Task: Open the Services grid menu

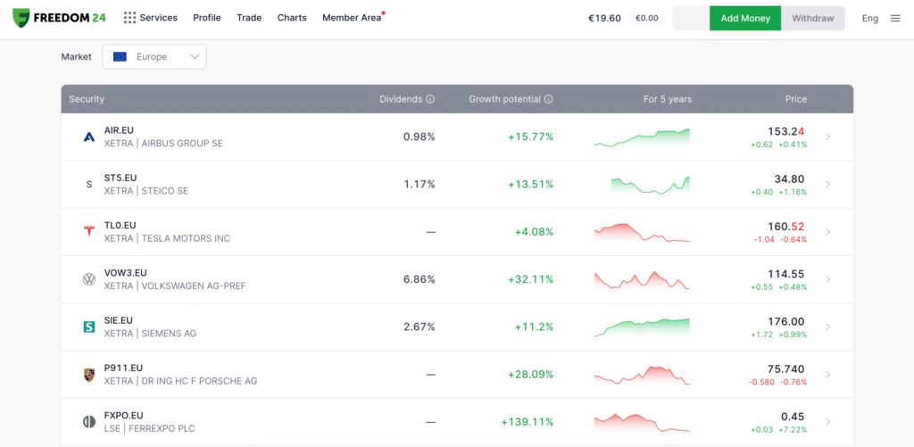Action: coord(150,18)
